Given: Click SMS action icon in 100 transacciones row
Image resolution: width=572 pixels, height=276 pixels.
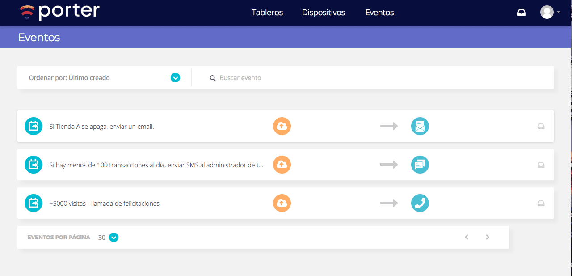Looking at the screenshot, I should 420,165.
